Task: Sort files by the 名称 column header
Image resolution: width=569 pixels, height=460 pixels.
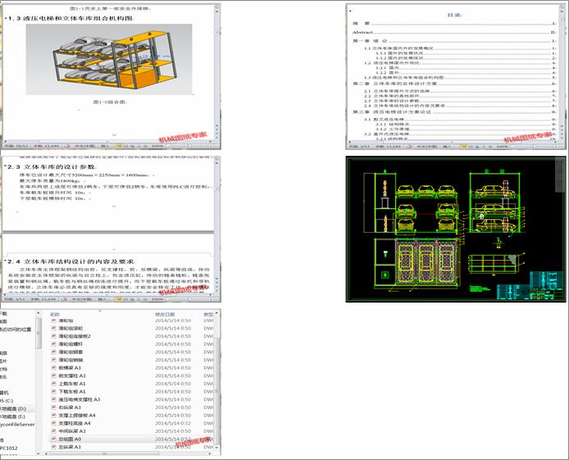Action: 55,314
